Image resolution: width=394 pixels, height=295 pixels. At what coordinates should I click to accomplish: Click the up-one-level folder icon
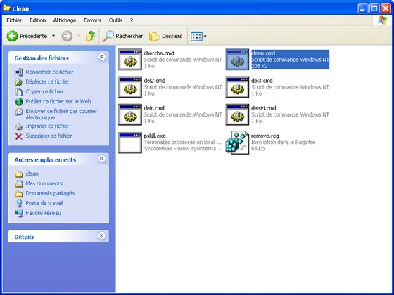[91, 36]
